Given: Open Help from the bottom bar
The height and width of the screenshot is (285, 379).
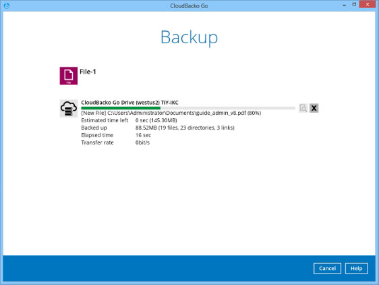Looking at the screenshot, I should click(x=356, y=268).
